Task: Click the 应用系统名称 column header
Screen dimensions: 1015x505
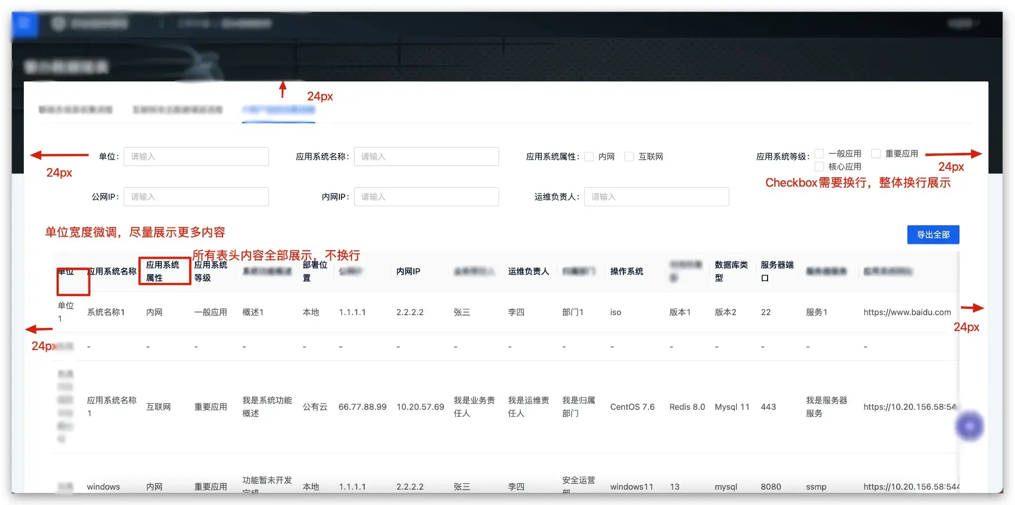Action: click(x=112, y=271)
